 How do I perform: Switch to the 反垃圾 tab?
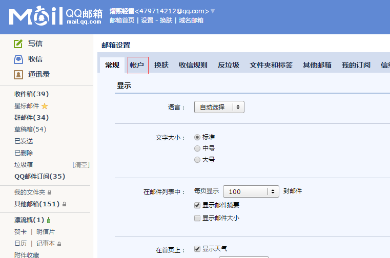coord(229,65)
